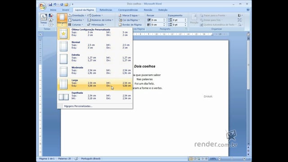Click Trazer para a Frente

click(x=213, y=15)
